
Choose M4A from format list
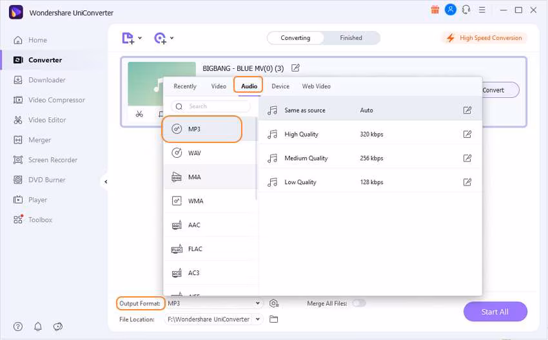[210, 177]
